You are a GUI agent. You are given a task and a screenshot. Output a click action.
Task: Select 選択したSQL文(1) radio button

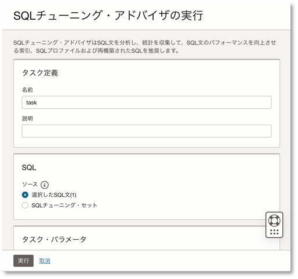pyautogui.click(x=25, y=194)
